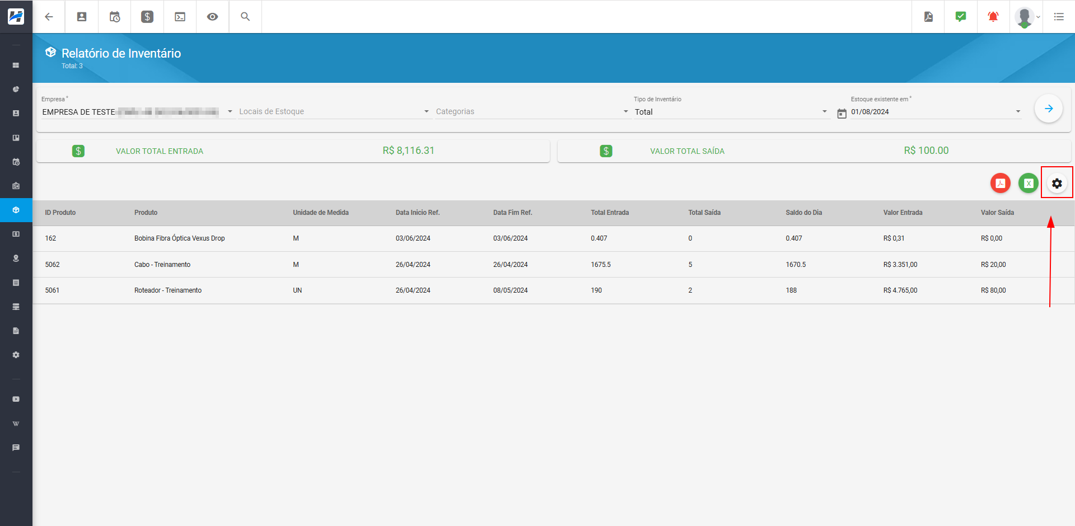Click the R$ 8,116.31 total amount
This screenshot has height=526, width=1075.
coord(409,151)
